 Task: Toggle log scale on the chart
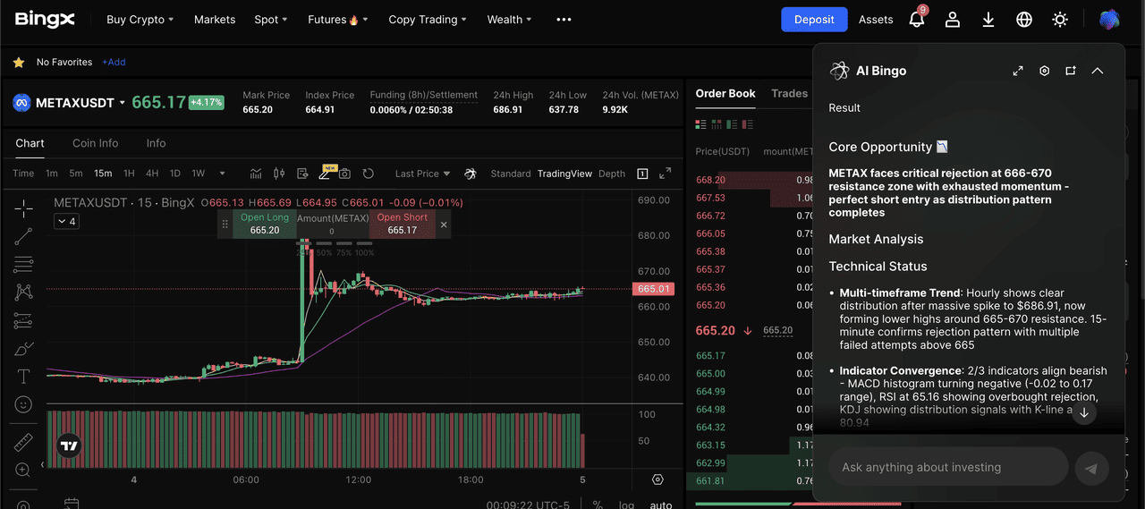point(627,505)
